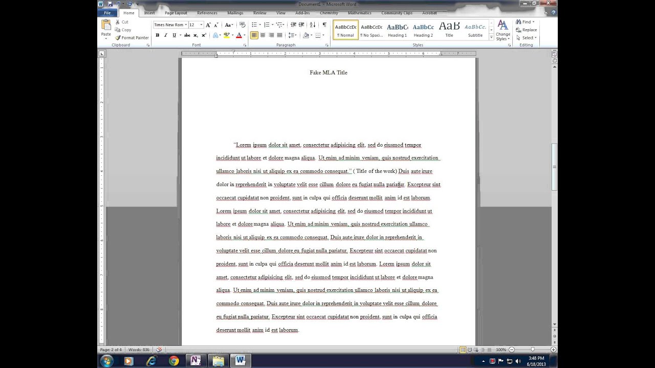Image resolution: width=655 pixels, height=368 pixels.
Task: Switch to the Page Layout tab
Action: 176,13
